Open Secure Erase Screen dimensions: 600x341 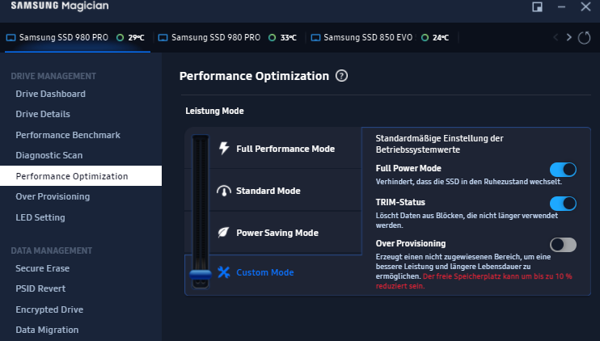43,268
